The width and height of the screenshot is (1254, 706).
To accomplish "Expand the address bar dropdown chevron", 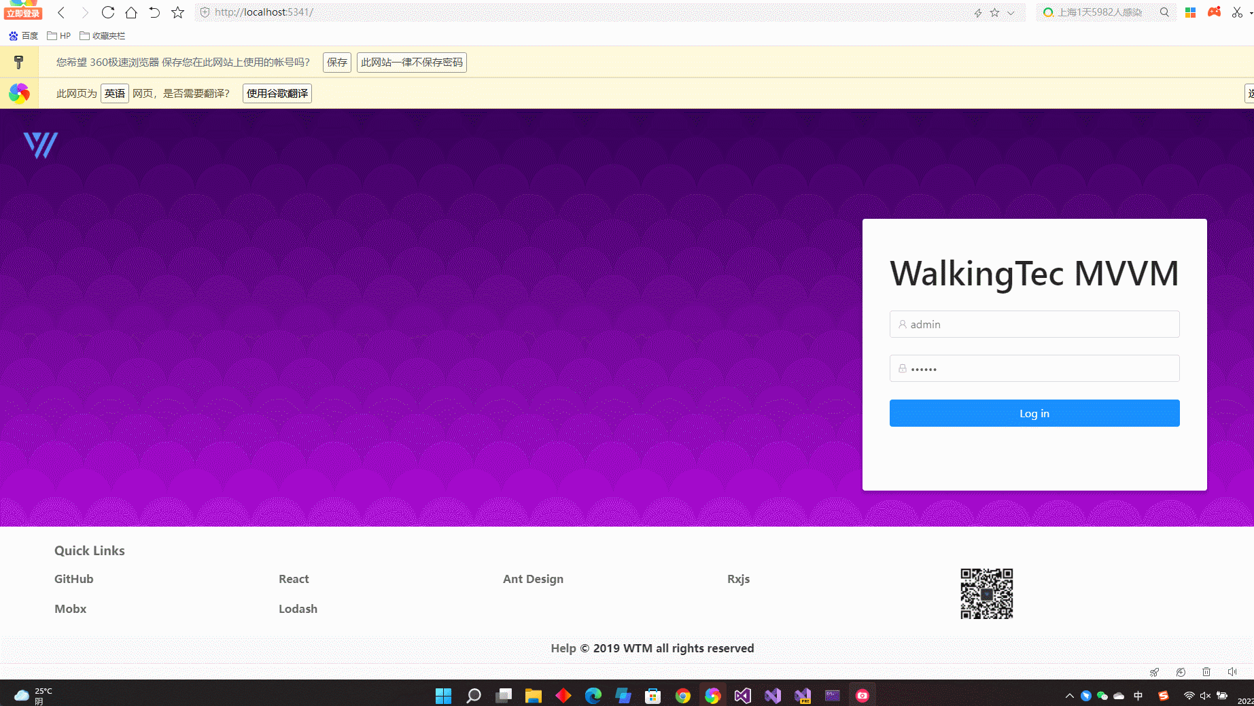I will click(x=1011, y=12).
